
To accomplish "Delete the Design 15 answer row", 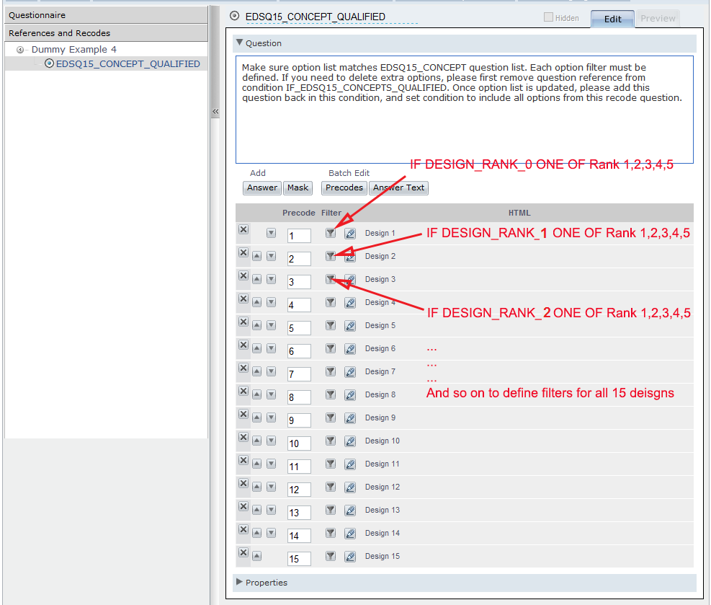I will (x=243, y=553).
